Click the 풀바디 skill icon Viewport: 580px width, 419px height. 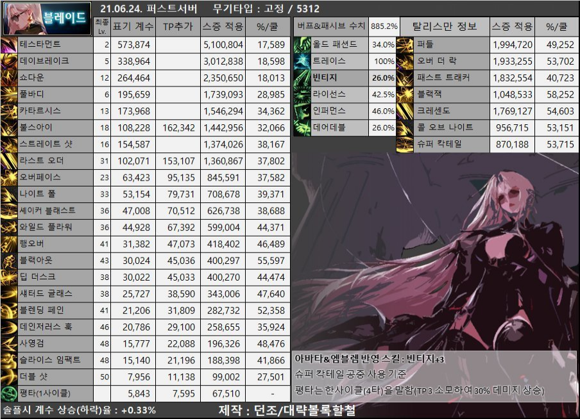[9, 95]
